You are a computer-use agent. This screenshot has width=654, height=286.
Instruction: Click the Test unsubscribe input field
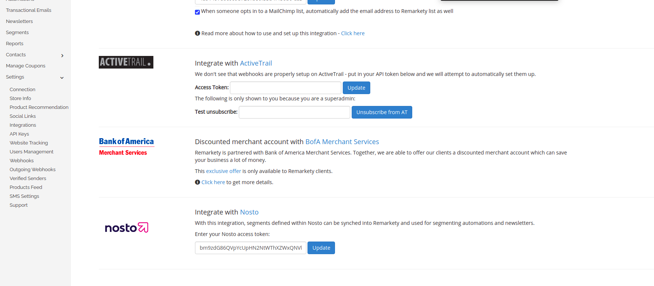(295, 112)
